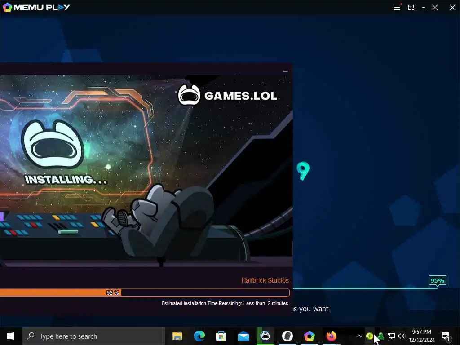
Task: Click the Estimated Installation Time Remaining text
Action: [225, 303]
